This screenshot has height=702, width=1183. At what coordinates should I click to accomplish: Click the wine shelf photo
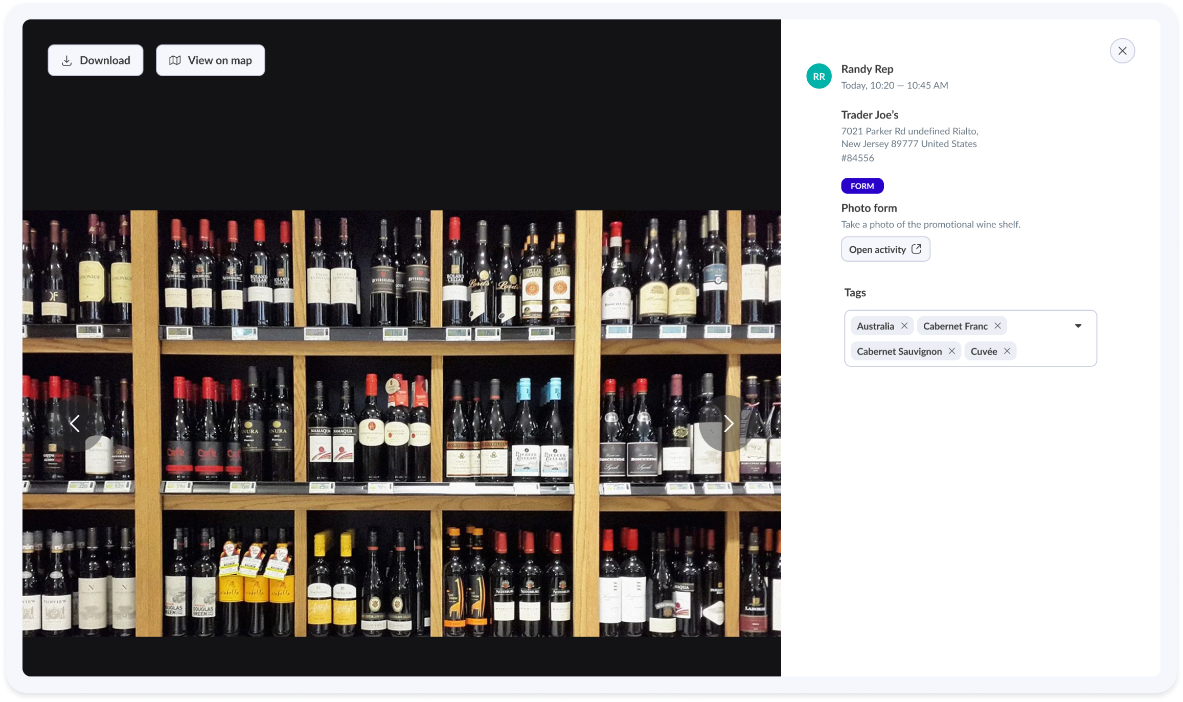pyautogui.click(x=401, y=423)
